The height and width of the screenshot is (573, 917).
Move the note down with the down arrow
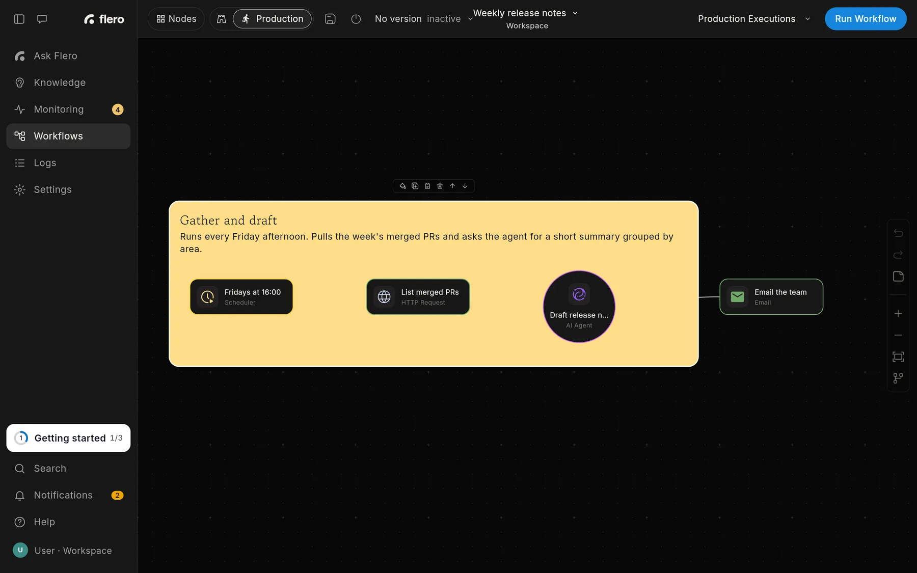pos(465,186)
